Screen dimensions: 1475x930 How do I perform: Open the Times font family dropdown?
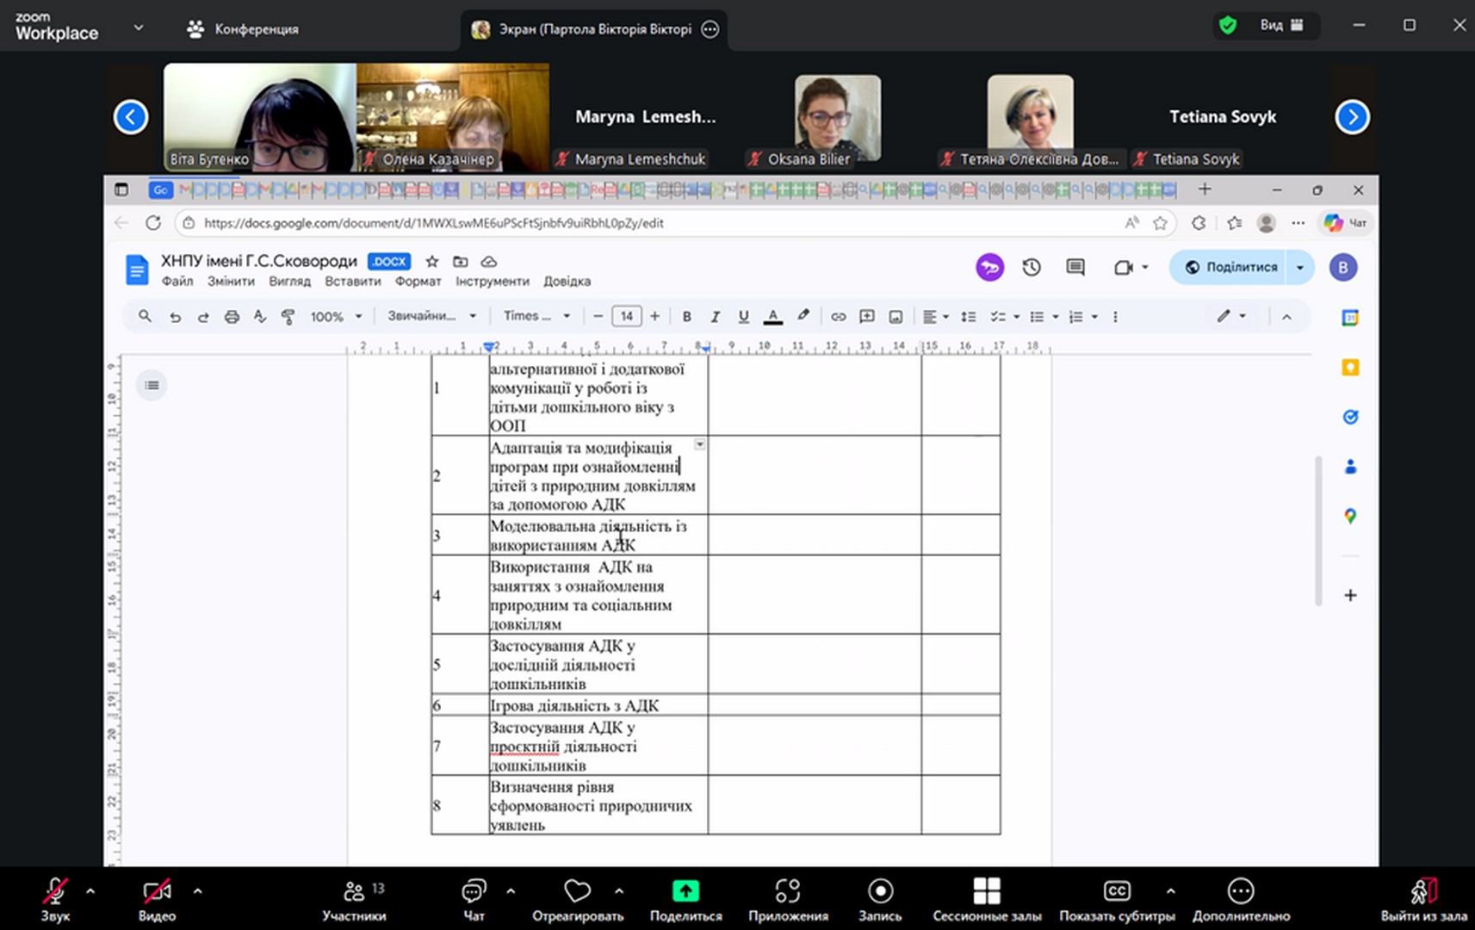[537, 316]
